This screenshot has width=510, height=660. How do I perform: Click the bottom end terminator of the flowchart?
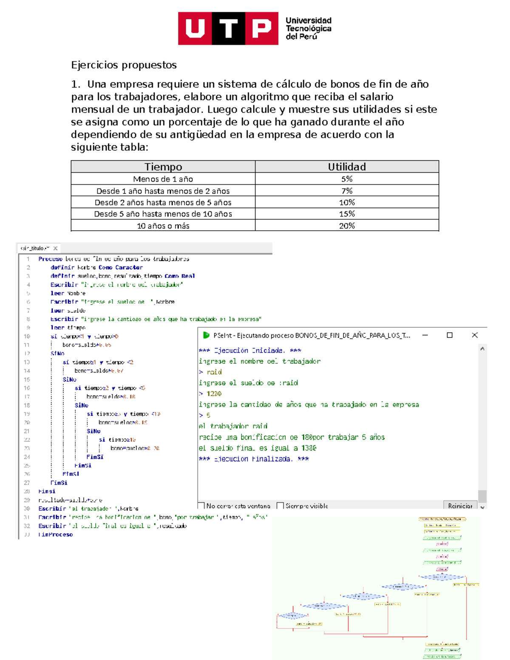point(442,657)
